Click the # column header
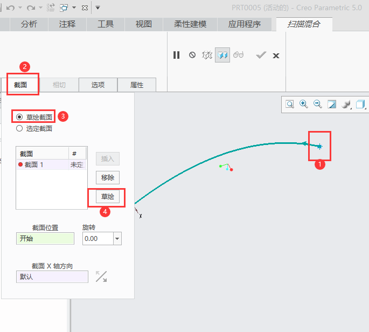369x332 pixels. pos(77,154)
